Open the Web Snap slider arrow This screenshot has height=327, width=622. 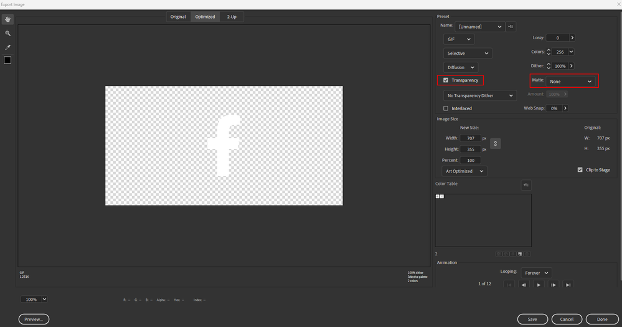tap(565, 108)
